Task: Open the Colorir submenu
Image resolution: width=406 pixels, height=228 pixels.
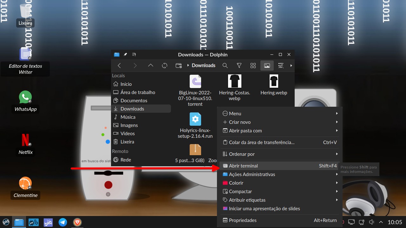Action: pos(279,183)
